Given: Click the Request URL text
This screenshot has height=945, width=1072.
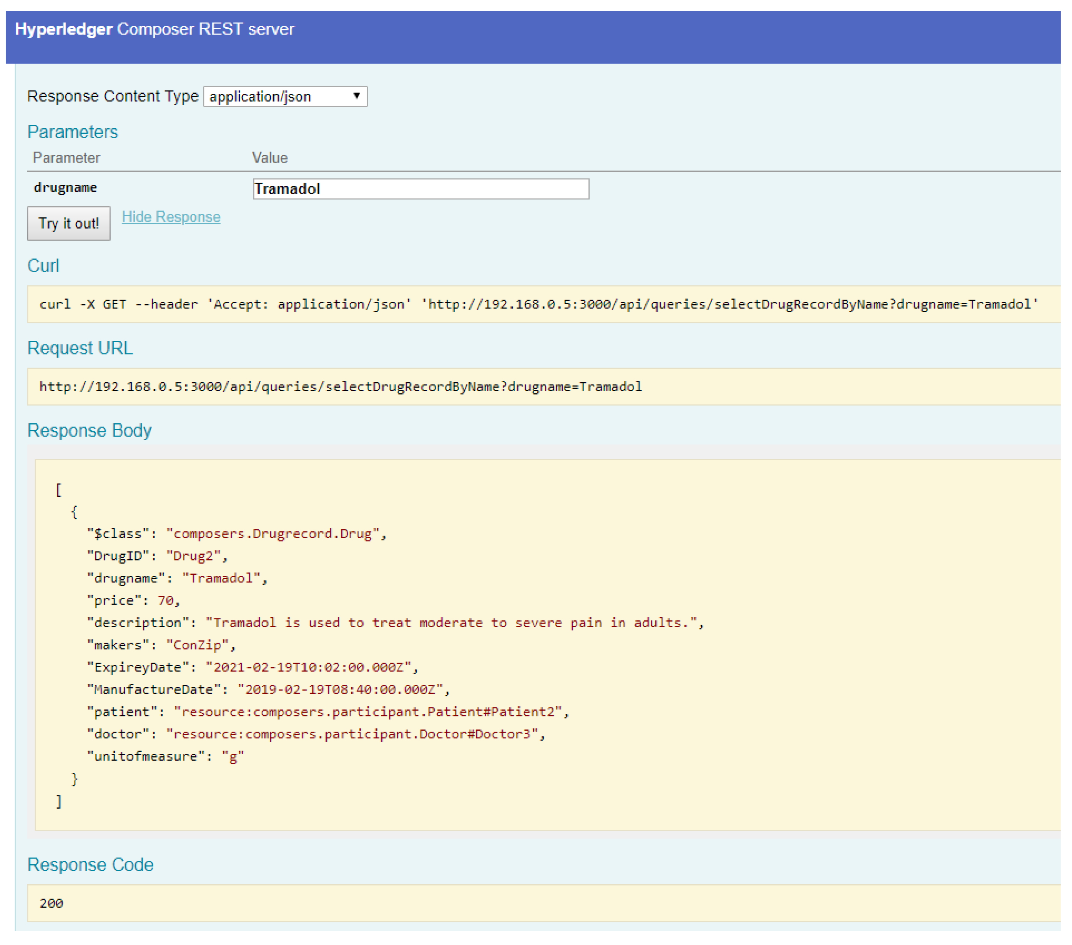Looking at the screenshot, I should 341,386.
